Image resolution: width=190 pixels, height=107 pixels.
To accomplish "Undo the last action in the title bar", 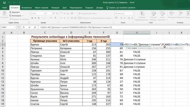I will (9, 3).
